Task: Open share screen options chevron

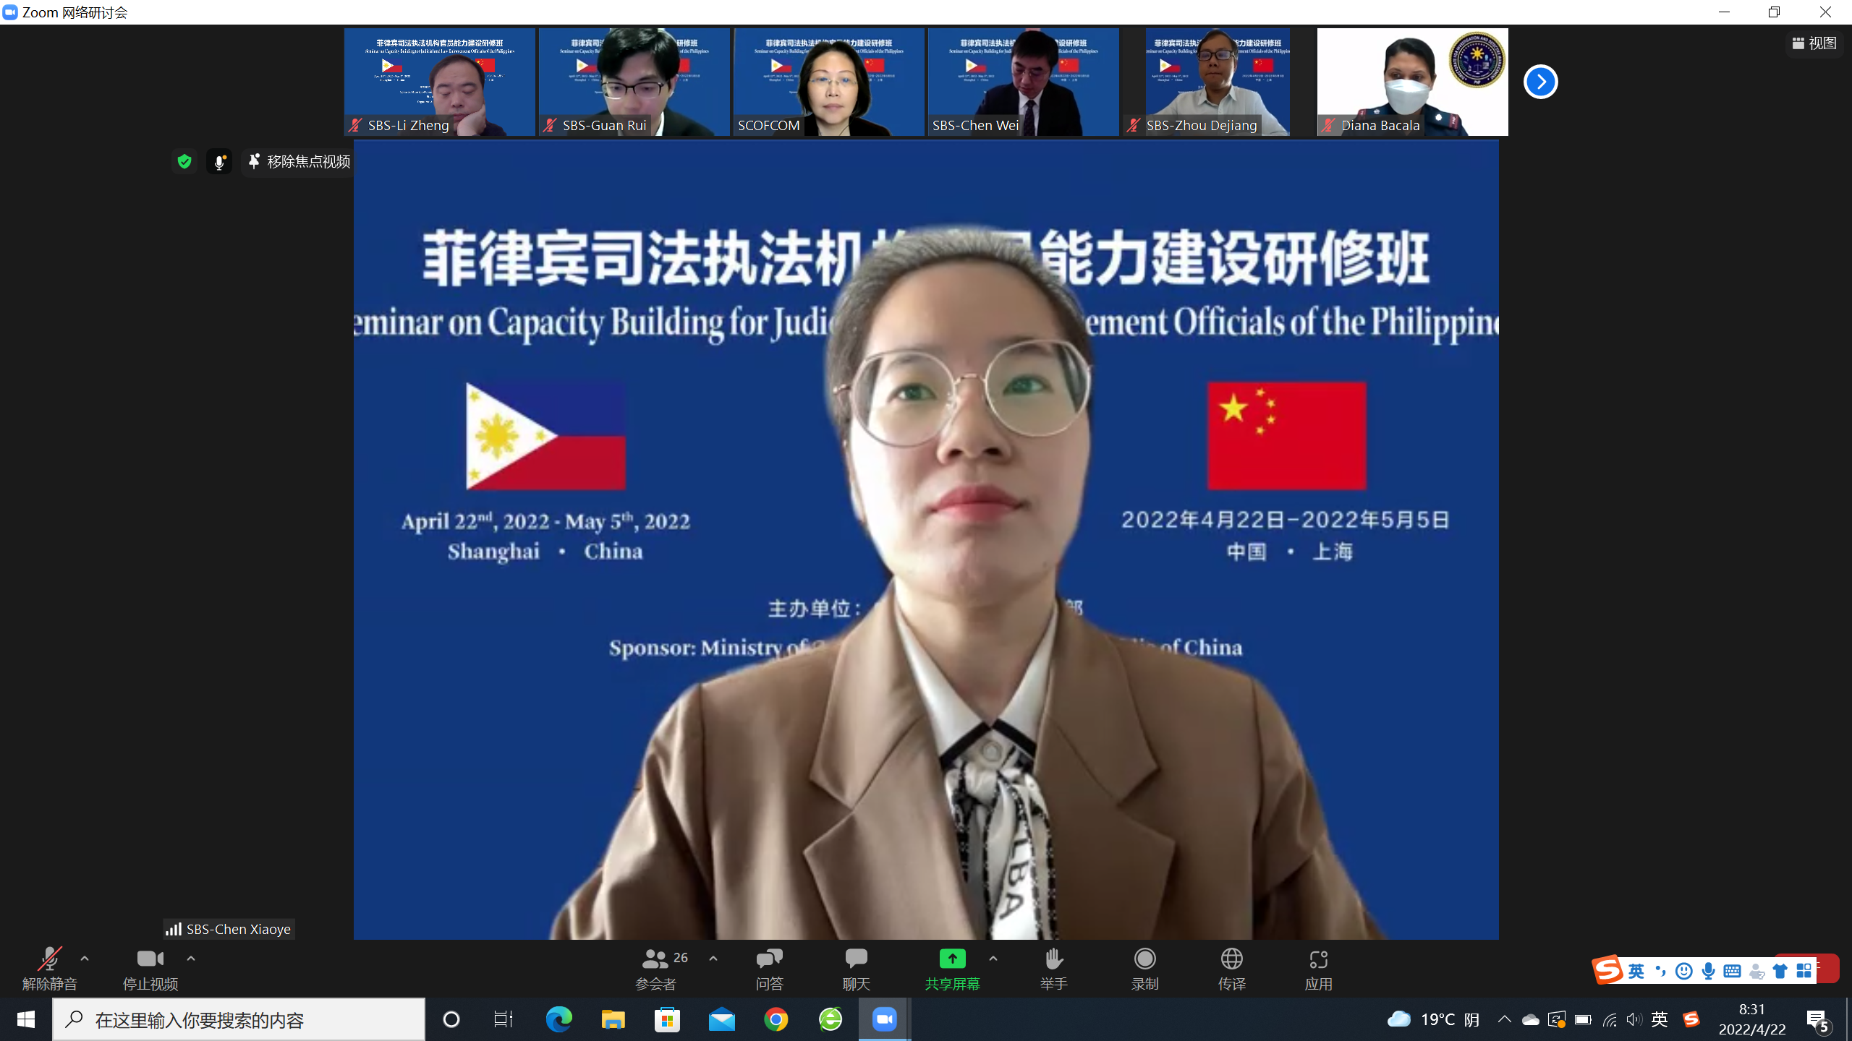Action: tap(993, 958)
